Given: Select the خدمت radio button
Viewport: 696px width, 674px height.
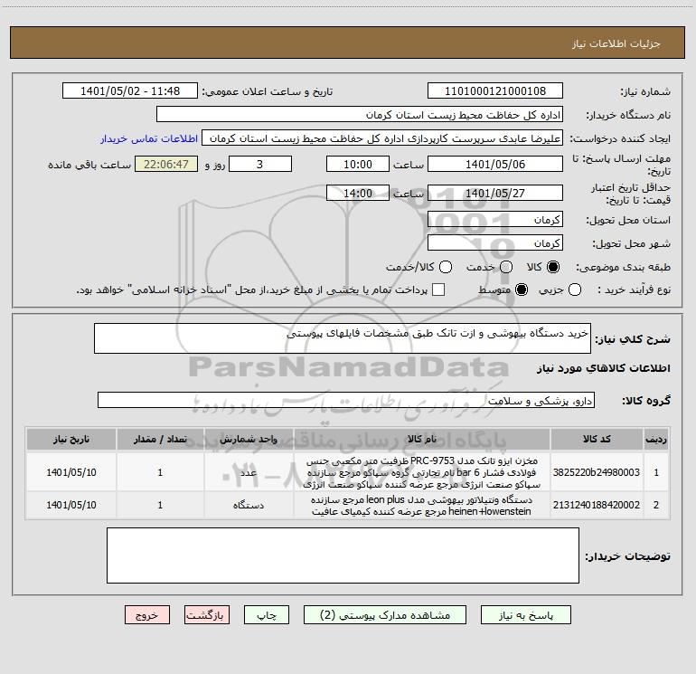Looking at the screenshot, I should (506, 267).
